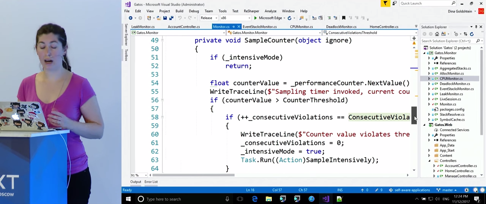Open the File menu

click(127, 11)
